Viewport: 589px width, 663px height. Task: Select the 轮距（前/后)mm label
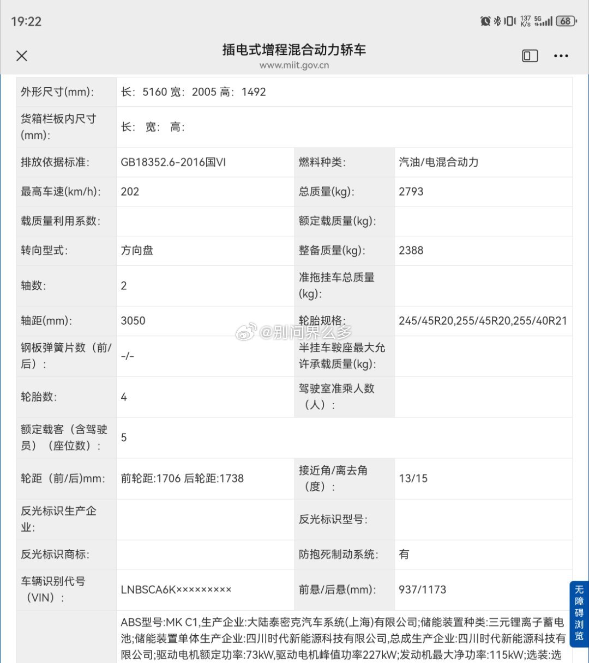tap(63, 478)
